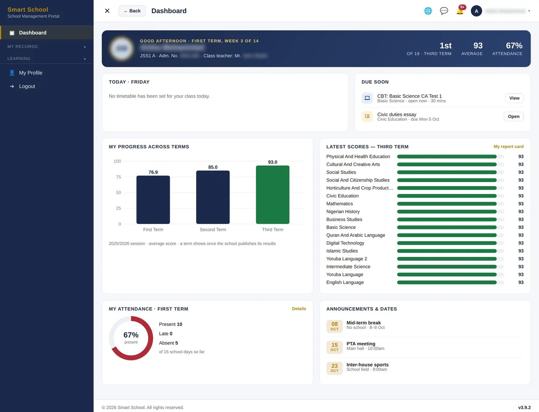Click the 23 Oct date badge

click(x=335, y=368)
